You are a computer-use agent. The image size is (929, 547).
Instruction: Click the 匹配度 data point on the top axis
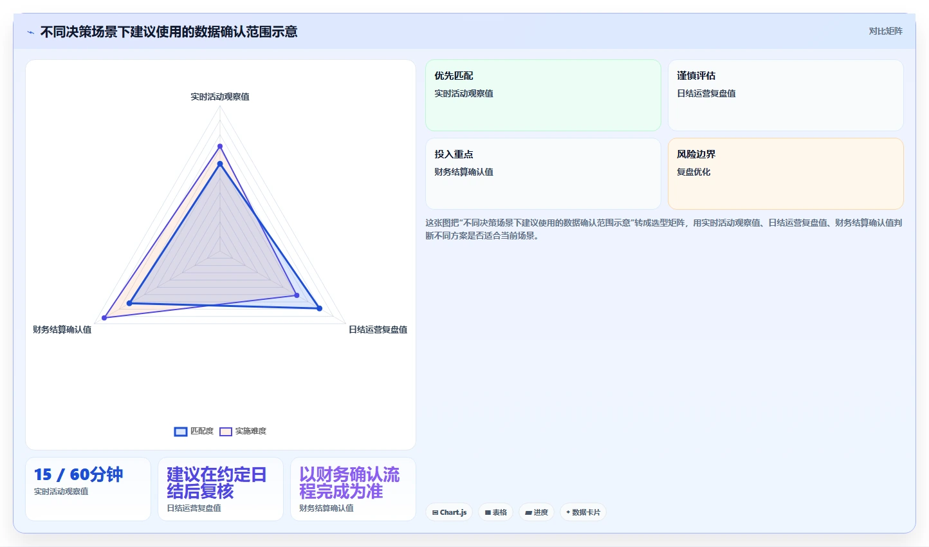click(x=220, y=164)
